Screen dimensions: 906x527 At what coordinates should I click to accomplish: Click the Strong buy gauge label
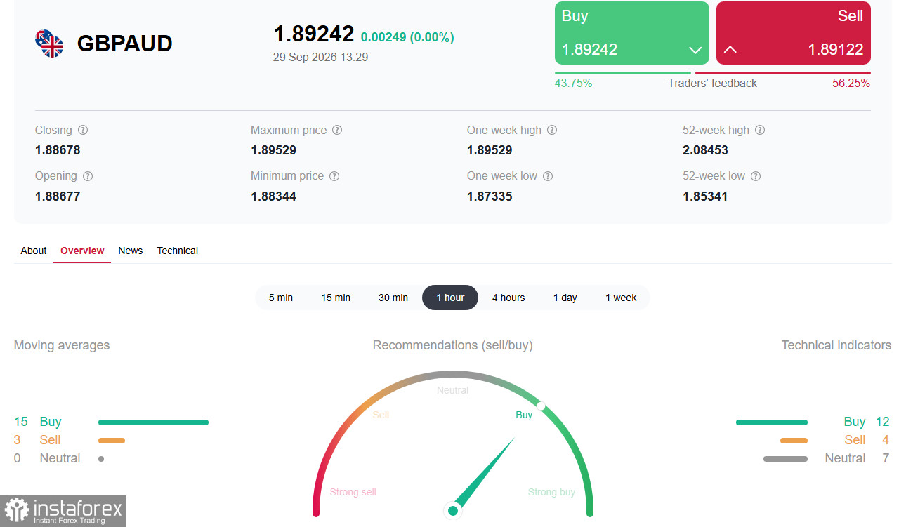(x=551, y=492)
